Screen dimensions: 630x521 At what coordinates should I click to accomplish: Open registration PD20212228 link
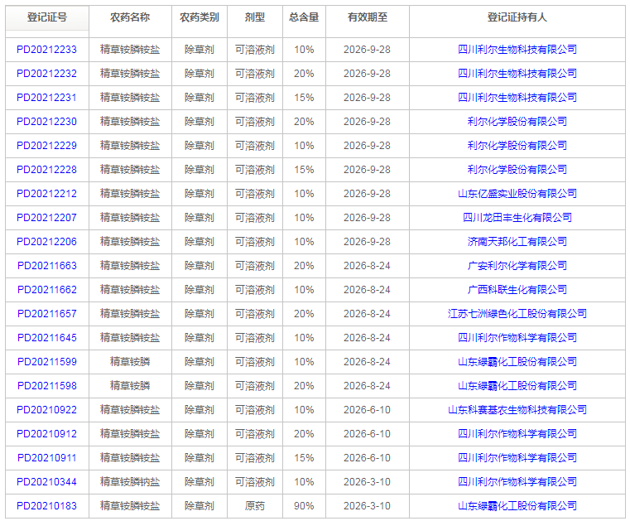tap(46, 170)
